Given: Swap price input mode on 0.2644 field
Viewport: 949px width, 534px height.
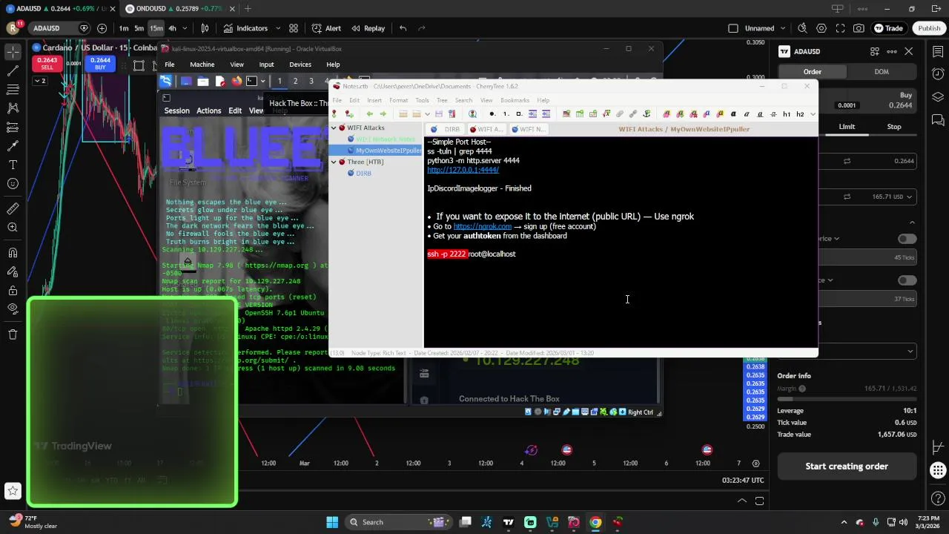Looking at the screenshot, I should (x=847, y=161).
